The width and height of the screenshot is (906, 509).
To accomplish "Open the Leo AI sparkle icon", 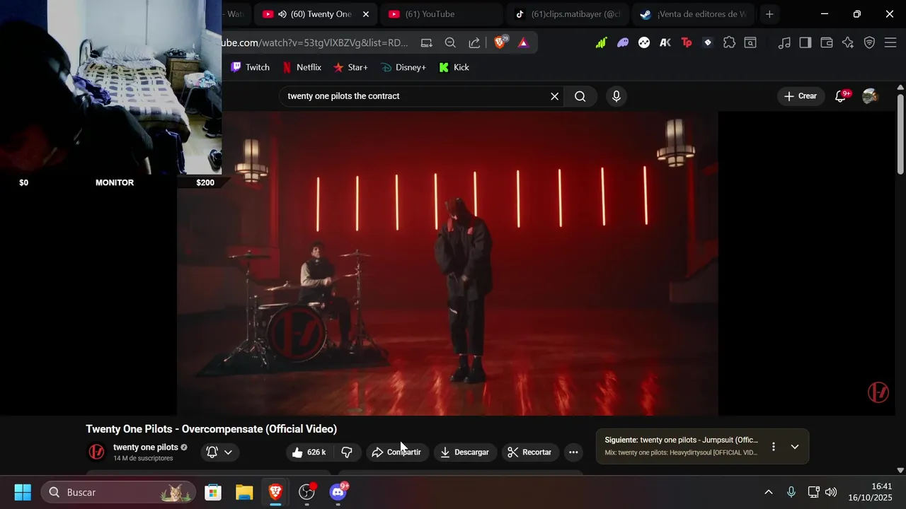I will (x=848, y=42).
